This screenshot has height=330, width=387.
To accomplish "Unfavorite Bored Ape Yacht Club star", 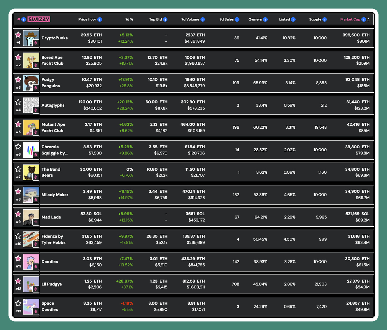I will click(x=18, y=57).
